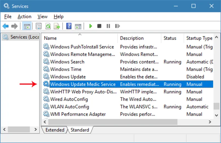Open the Action menu
The height and width of the screenshot is (143, 221).
(x=24, y=17)
